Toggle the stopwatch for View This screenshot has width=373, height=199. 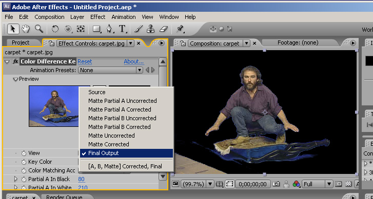coord(24,153)
